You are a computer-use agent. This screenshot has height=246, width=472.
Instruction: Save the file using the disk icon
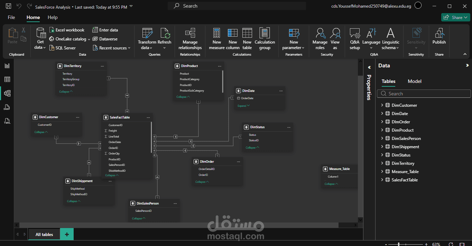8,6
